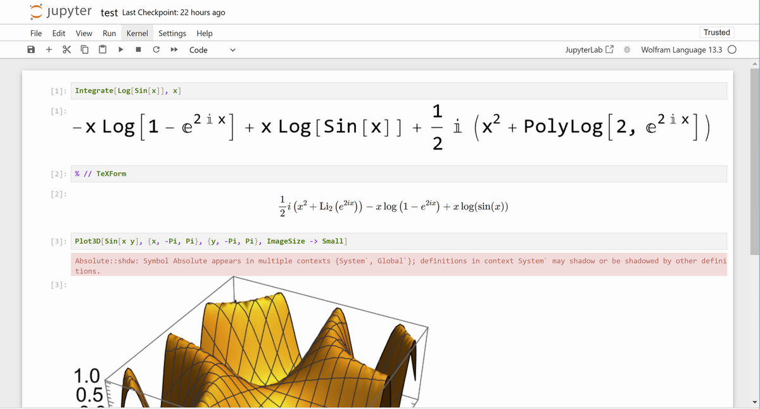Open the Kernel menu
This screenshot has width=760, height=409.
(137, 33)
